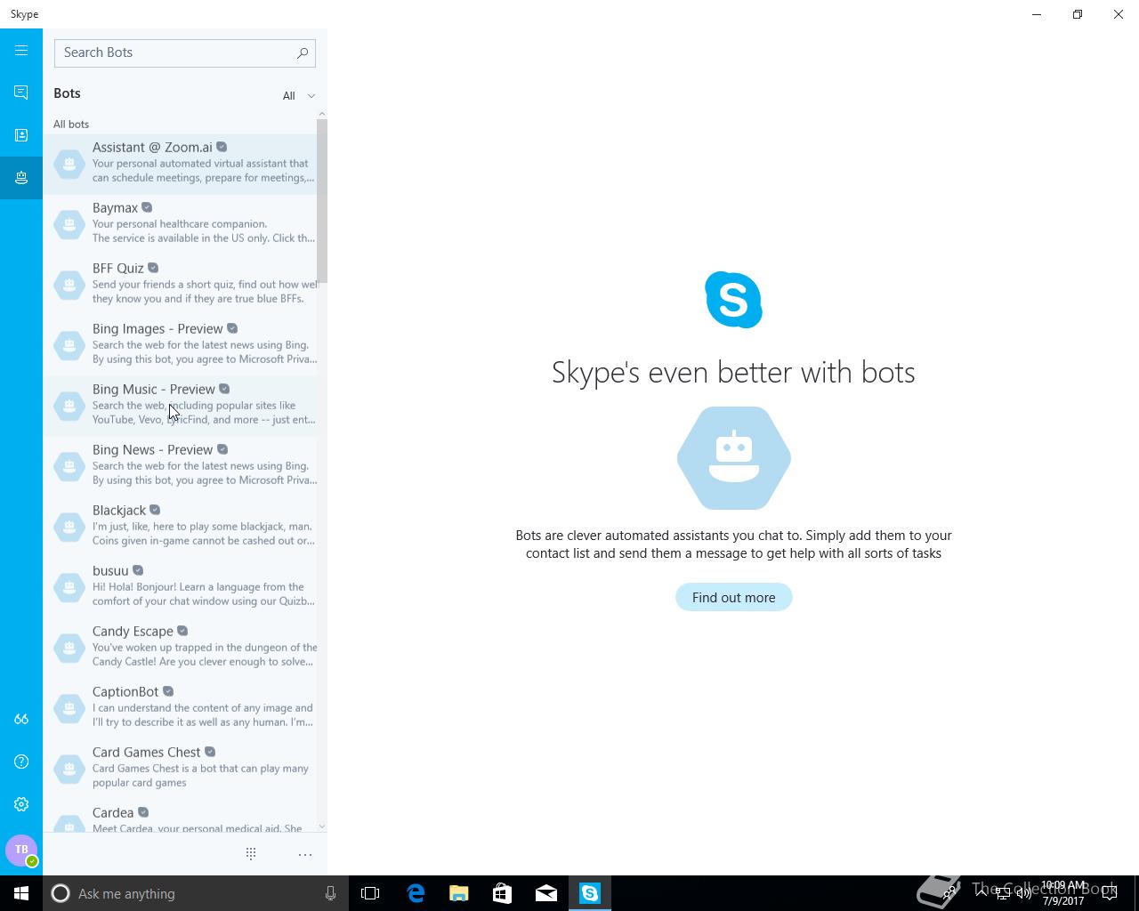Image resolution: width=1139 pixels, height=911 pixels.
Task: Click the scrollbar up arrow in bots list
Action: tap(322, 114)
